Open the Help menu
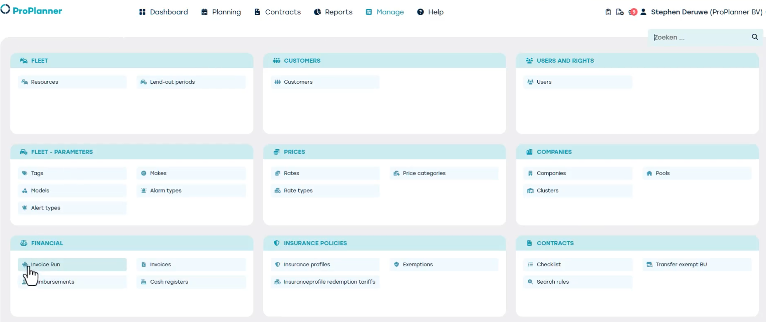The height and width of the screenshot is (322, 766). click(430, 12)
